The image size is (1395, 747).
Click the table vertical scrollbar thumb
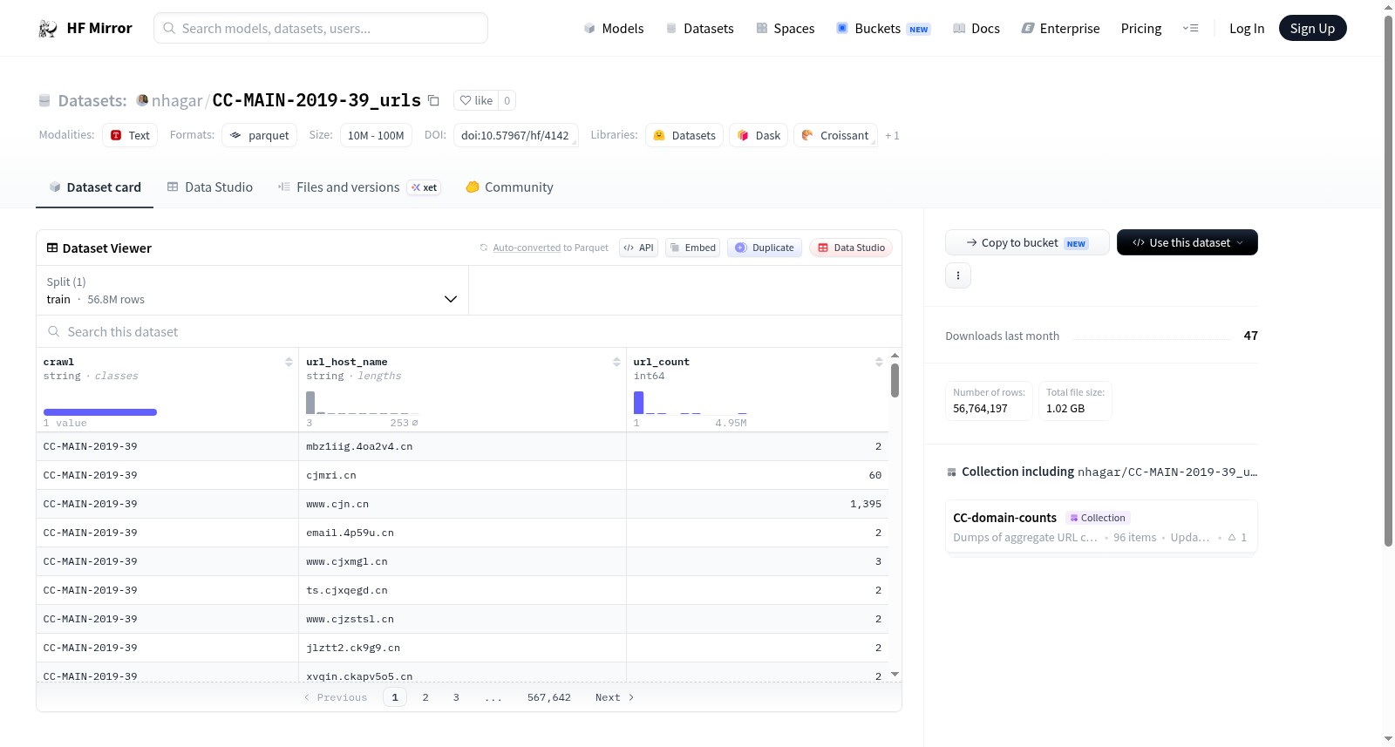pos(895,381)
